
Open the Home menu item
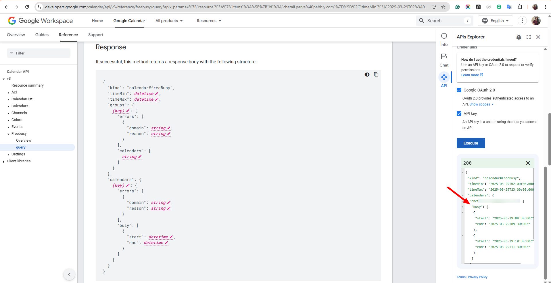(97, 21)
